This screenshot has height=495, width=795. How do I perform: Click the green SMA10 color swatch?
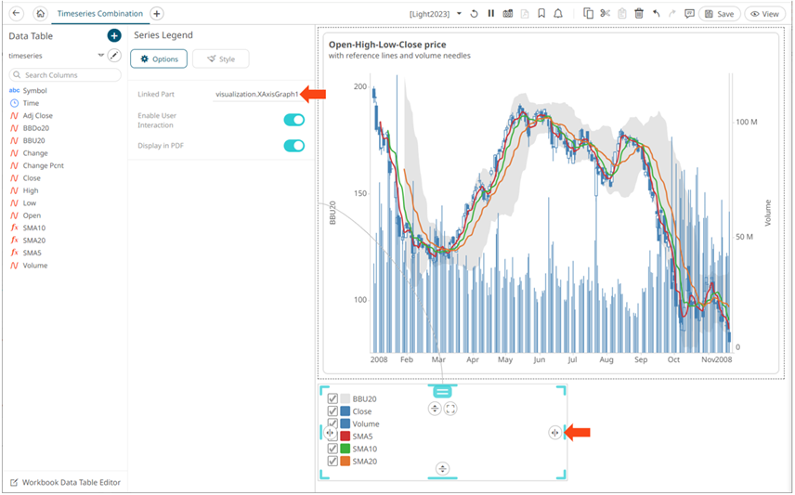click(x=345, y=449)
